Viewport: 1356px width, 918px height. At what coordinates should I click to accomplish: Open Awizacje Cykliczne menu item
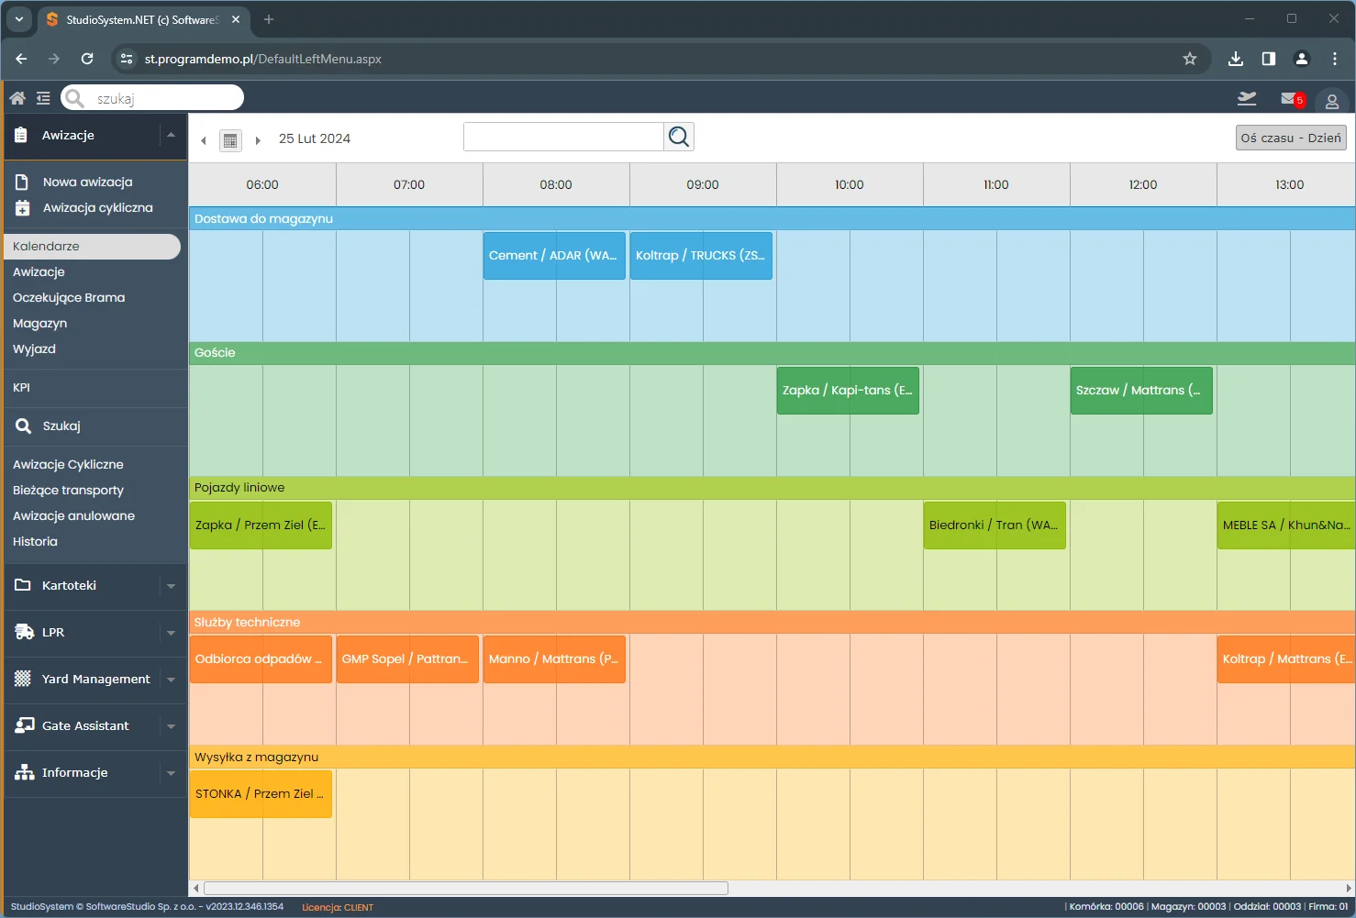point(68,464)
